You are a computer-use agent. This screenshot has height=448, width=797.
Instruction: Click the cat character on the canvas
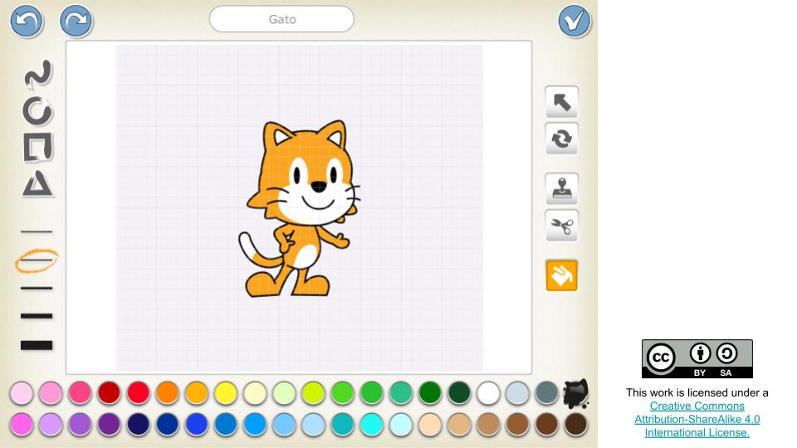(x=300, y=209)
